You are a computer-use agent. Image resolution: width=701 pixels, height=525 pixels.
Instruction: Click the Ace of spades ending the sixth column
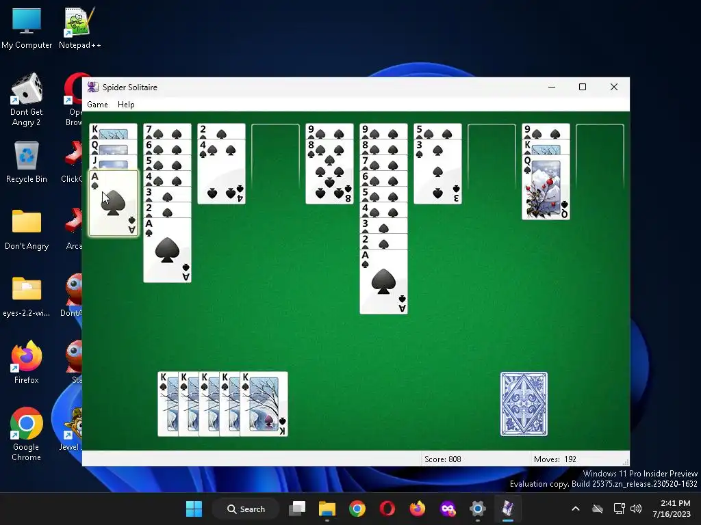click(383, 282)
